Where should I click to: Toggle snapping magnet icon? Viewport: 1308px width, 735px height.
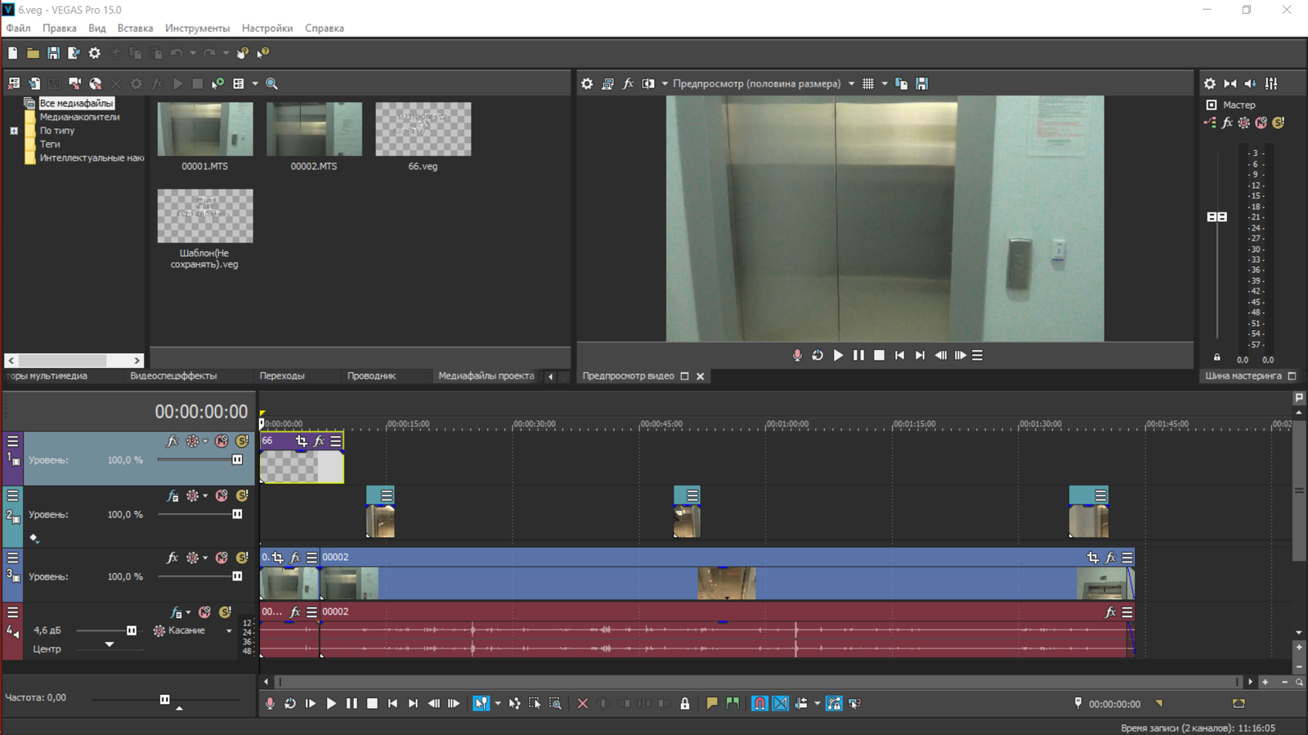tap(759, 704)
